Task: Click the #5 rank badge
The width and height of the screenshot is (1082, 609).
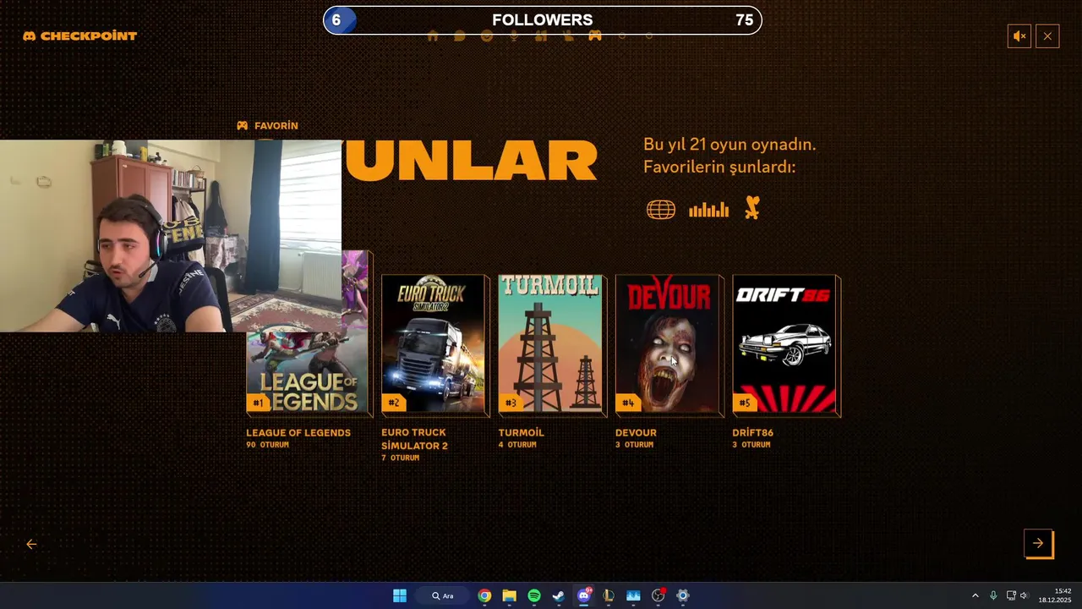Action: [x=745, y=403]
